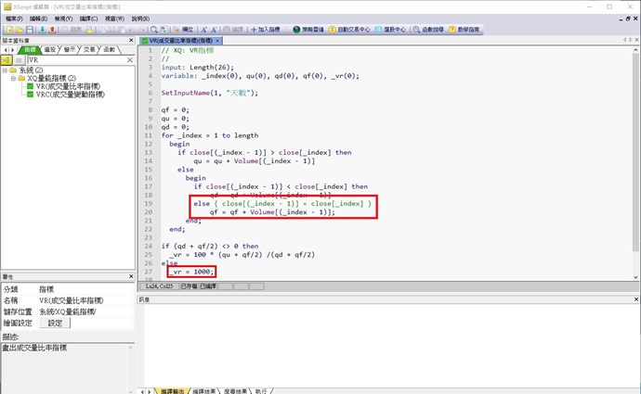Collapse the 系統 (2) tree node
The width and height of the screenshot is (641, 394).
(5, 70)
